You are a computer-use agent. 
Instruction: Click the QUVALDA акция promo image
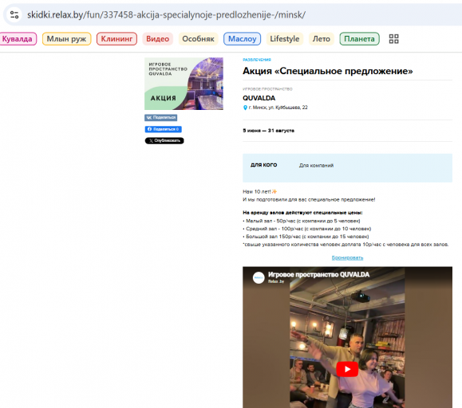(x=184, y=84)
